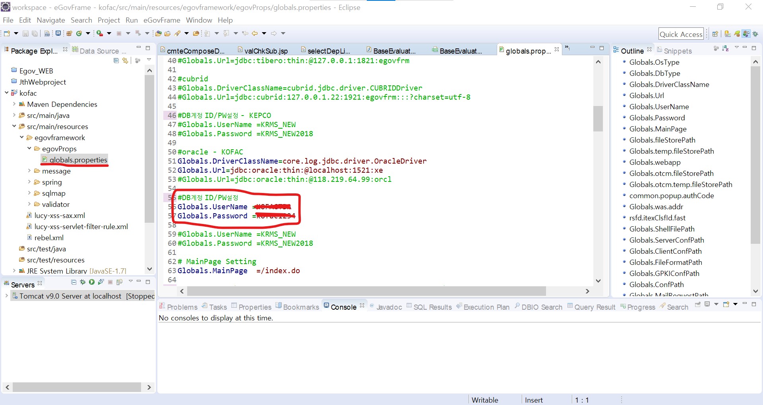Open Outline view menu triangle
This screenshot has width=763, height=405.
736,48
